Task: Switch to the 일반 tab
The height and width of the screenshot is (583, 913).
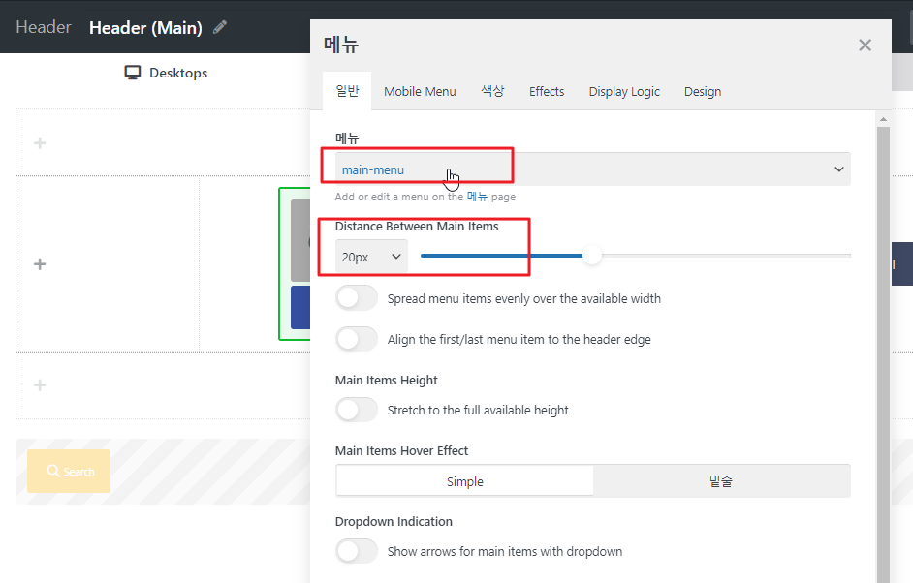Action: (x=347, y=91)
